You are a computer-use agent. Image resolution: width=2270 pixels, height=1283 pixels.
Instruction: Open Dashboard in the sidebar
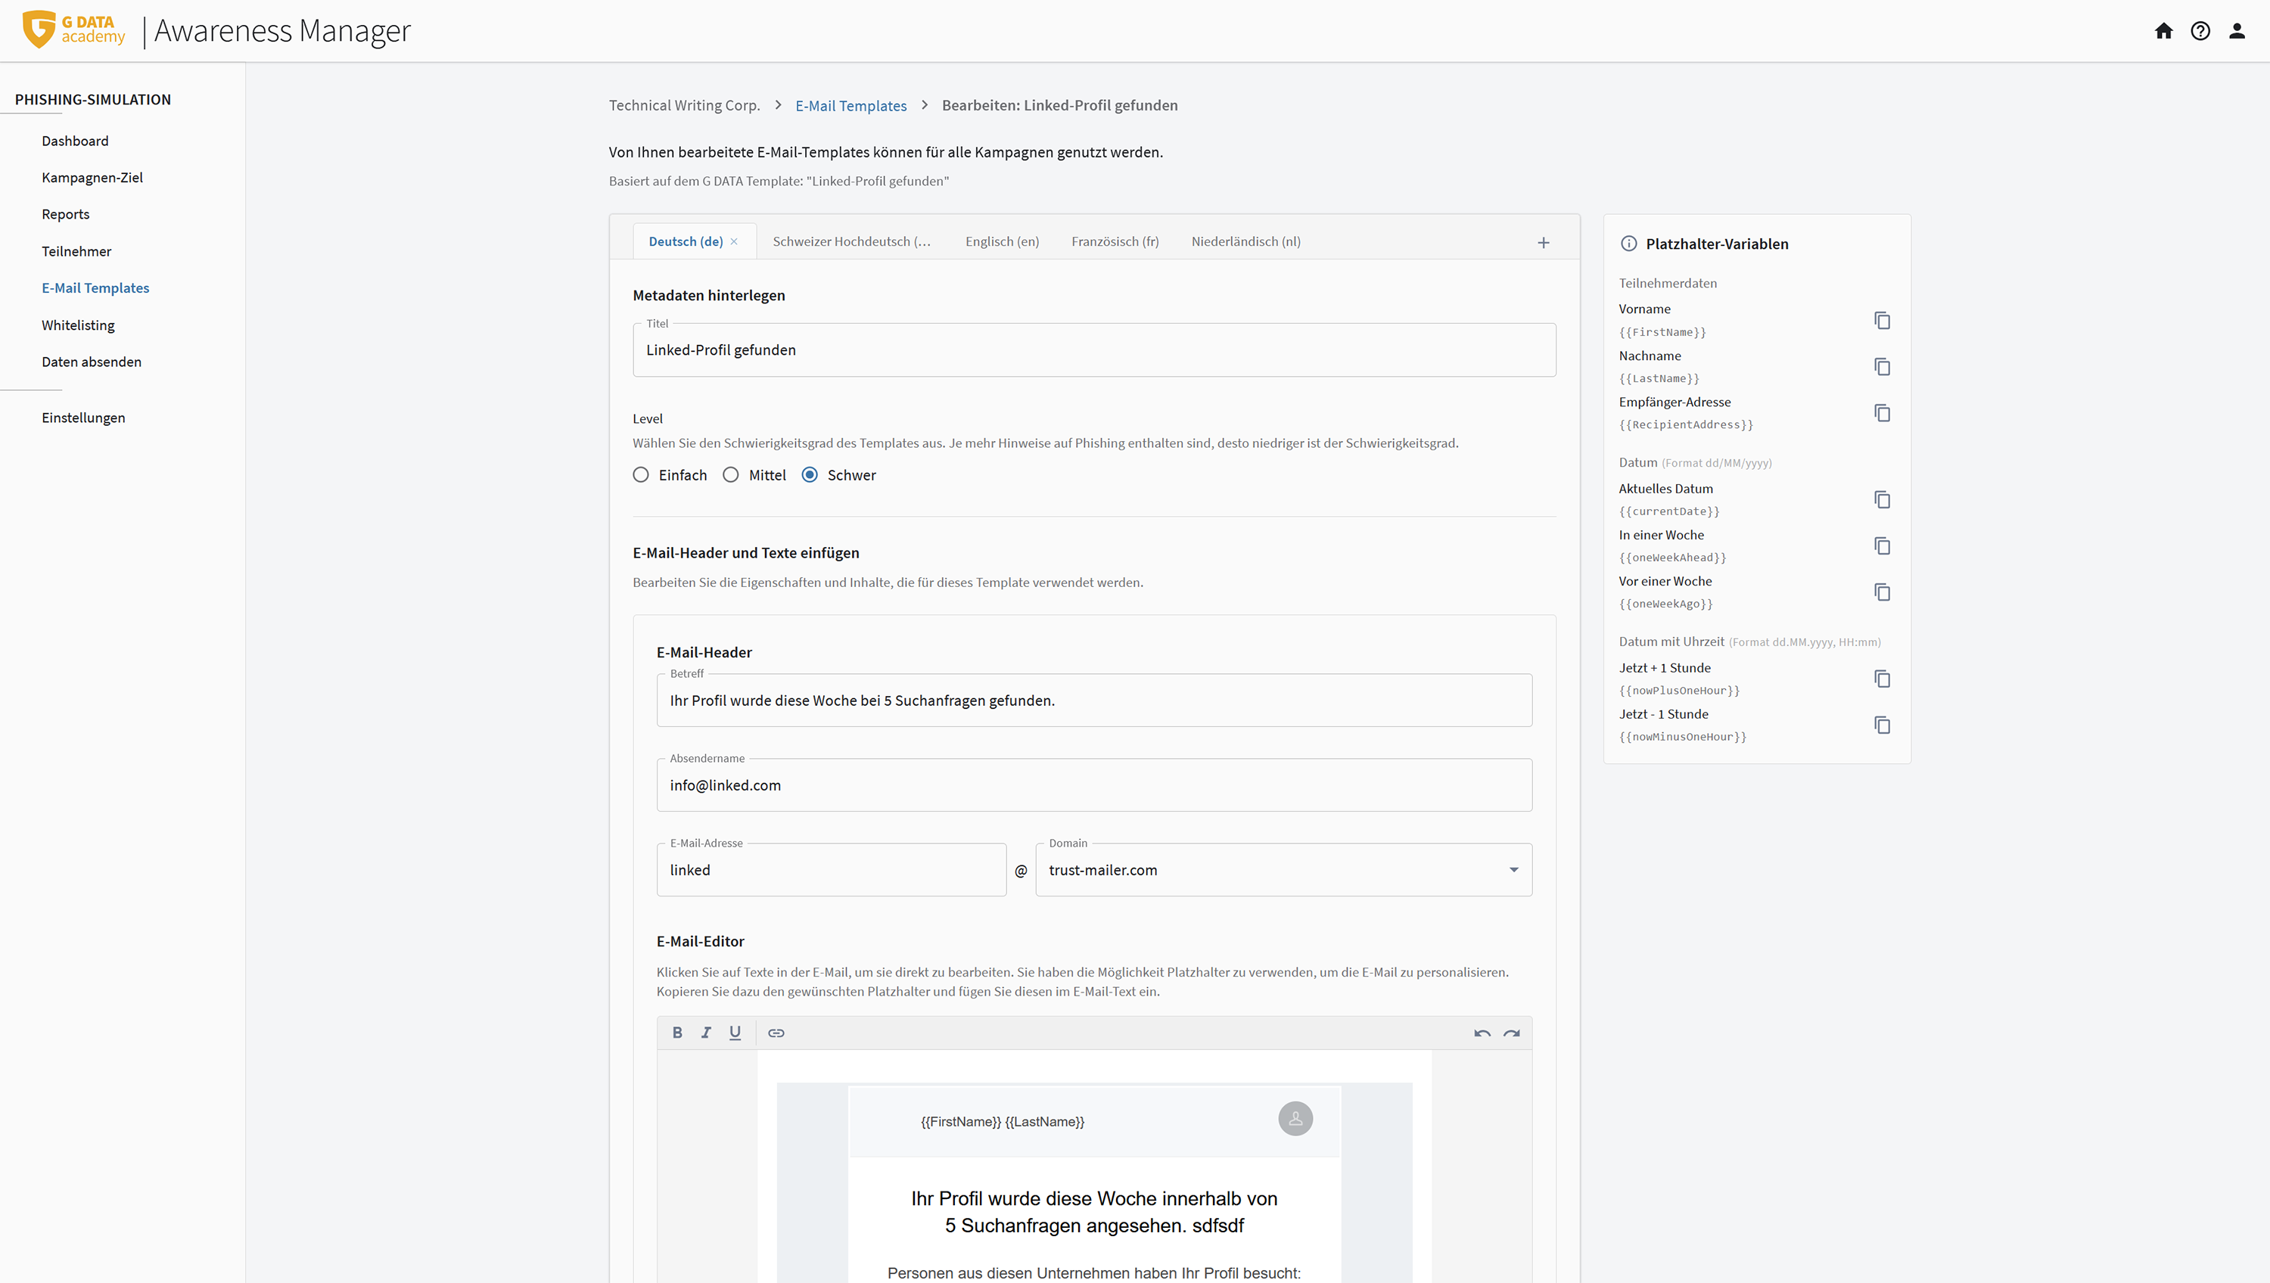tap(75, 141)
